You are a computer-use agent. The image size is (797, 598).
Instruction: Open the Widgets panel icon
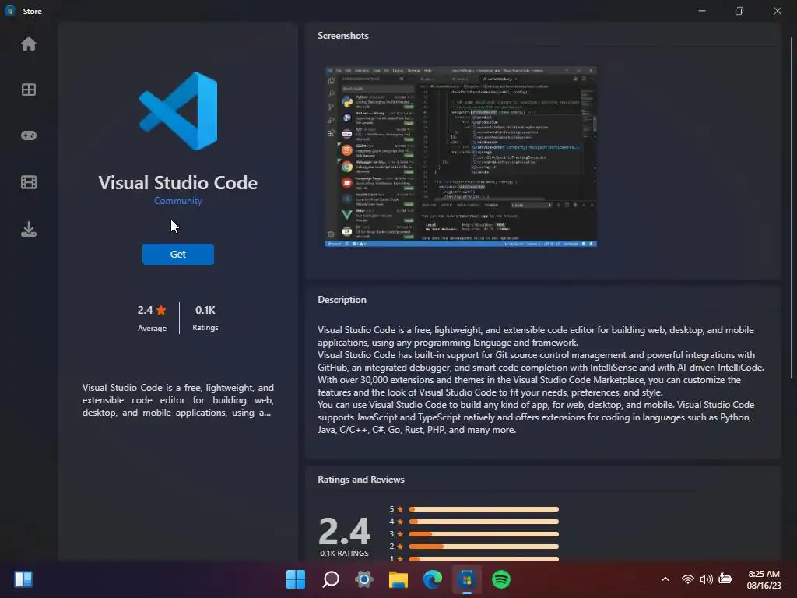(23, 579)
